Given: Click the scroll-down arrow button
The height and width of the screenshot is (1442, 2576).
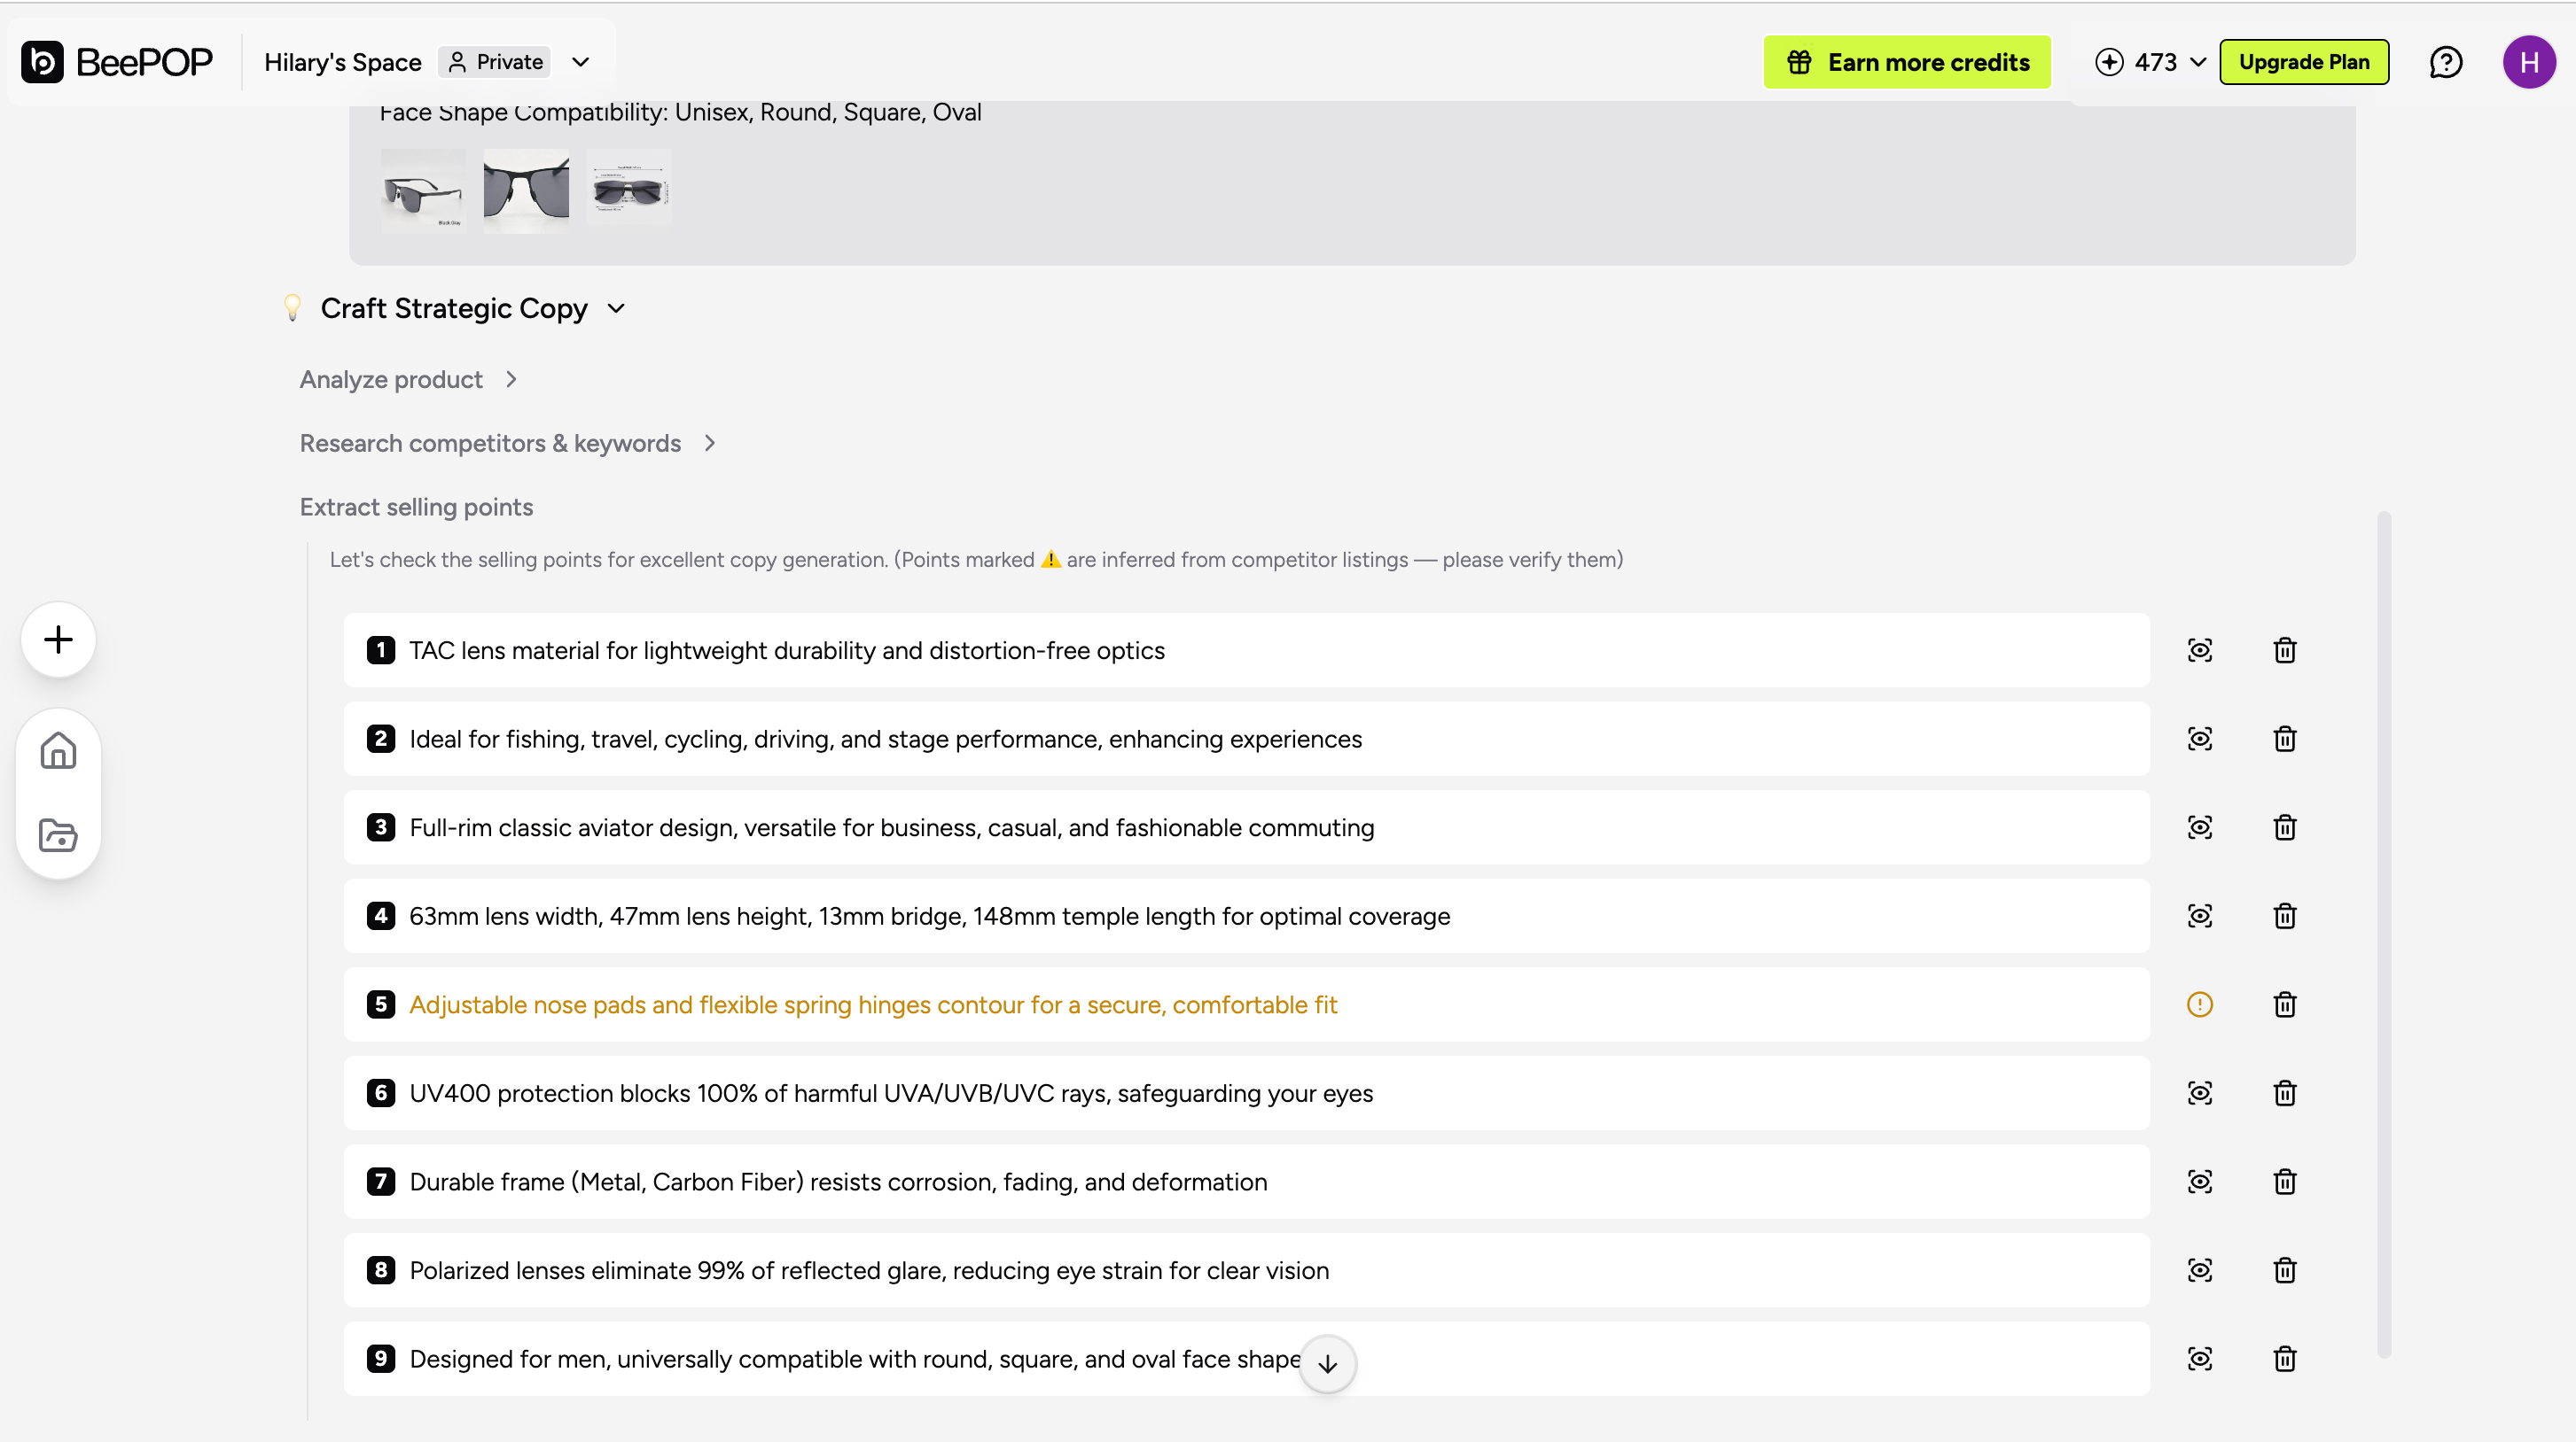Looking at the screenshot, I should [1328, 1364].
